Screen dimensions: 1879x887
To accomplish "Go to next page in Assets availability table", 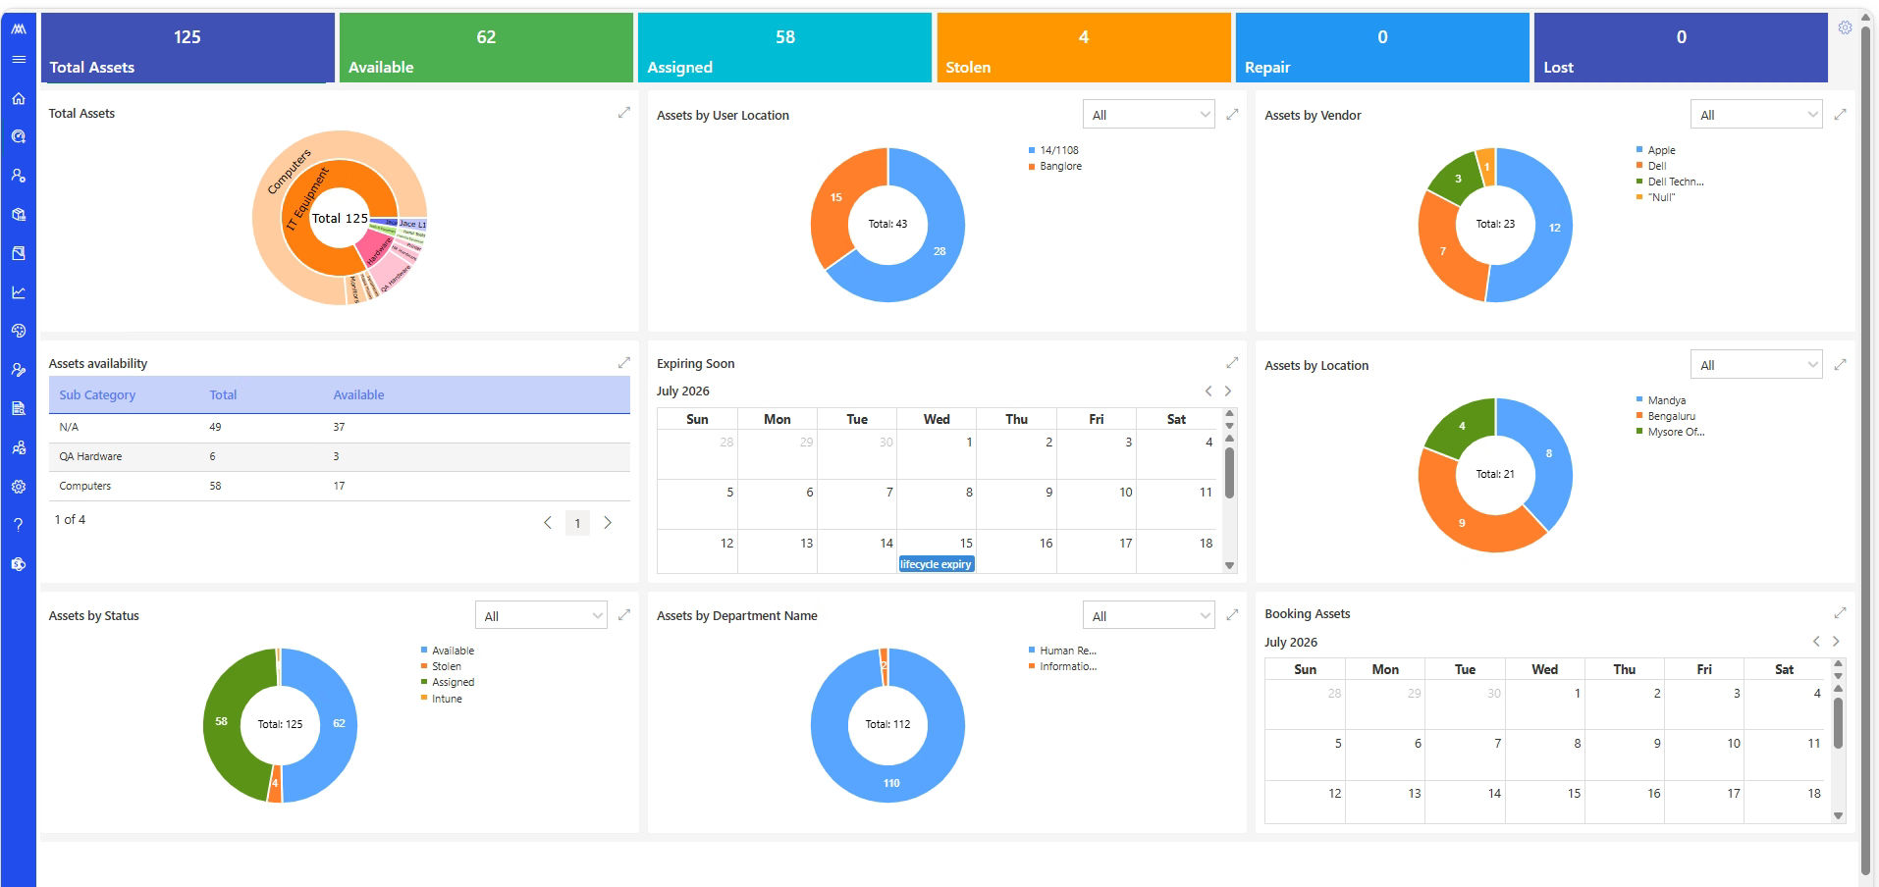I will (x=608, y=523).
